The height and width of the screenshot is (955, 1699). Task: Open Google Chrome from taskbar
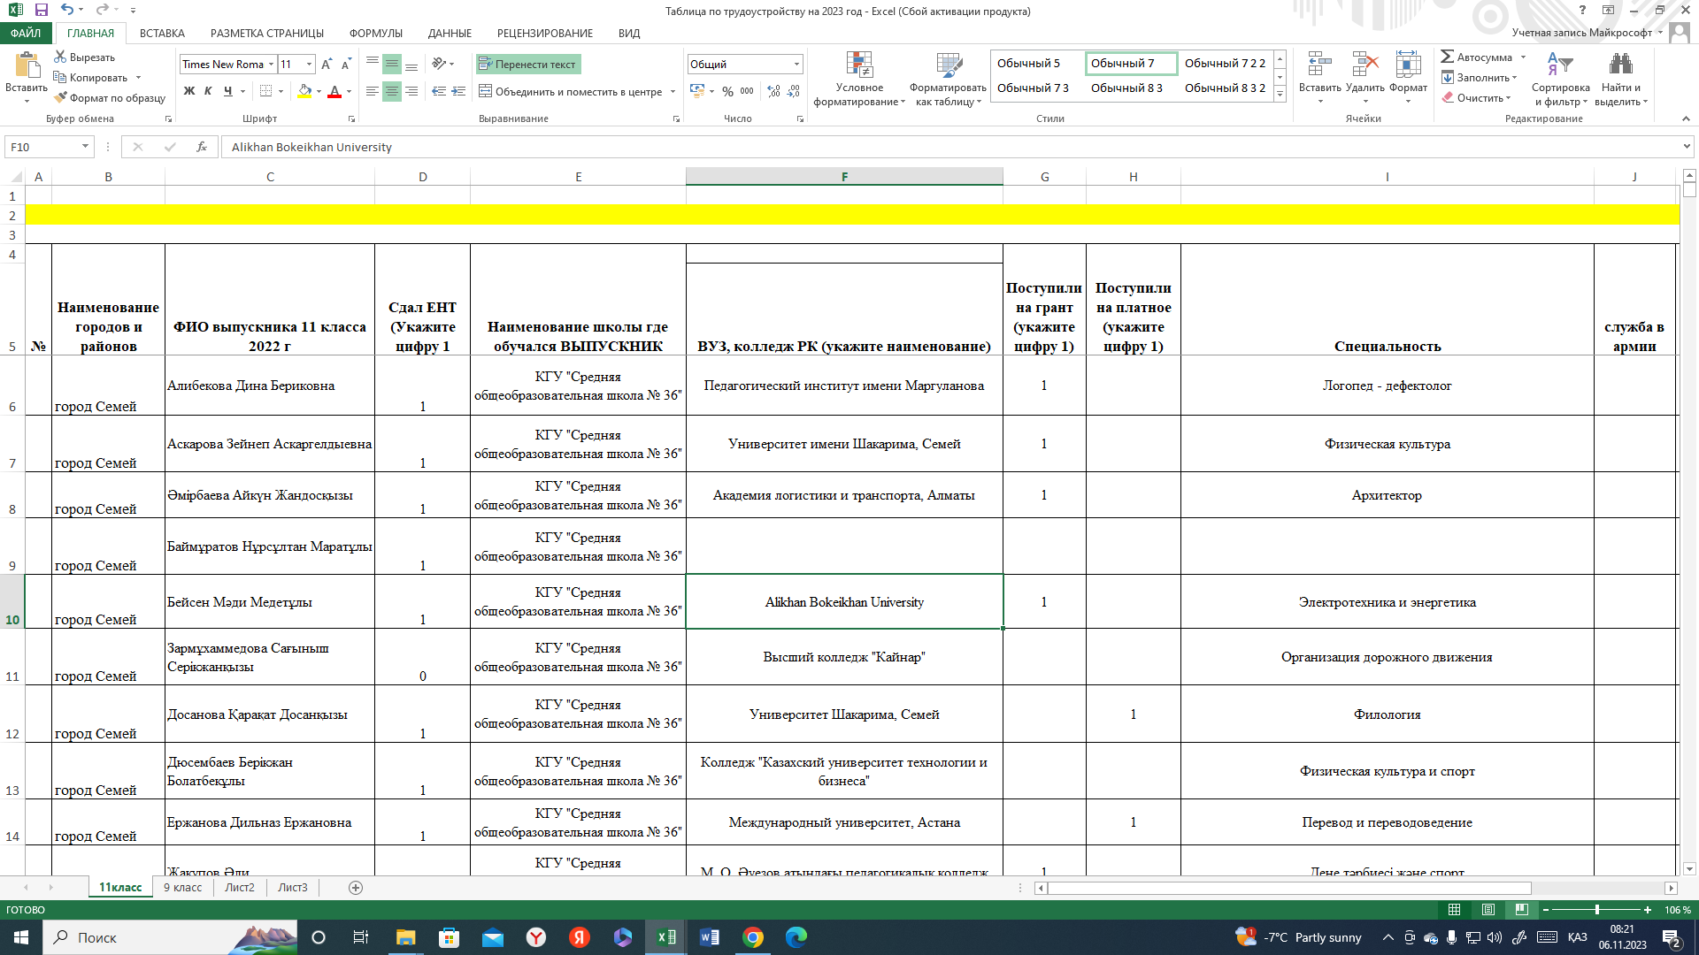pyautogui.click(x=753, y=937)
